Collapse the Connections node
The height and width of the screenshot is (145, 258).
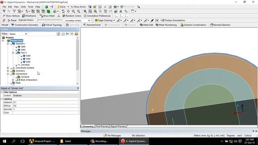(x=8, y=74)
